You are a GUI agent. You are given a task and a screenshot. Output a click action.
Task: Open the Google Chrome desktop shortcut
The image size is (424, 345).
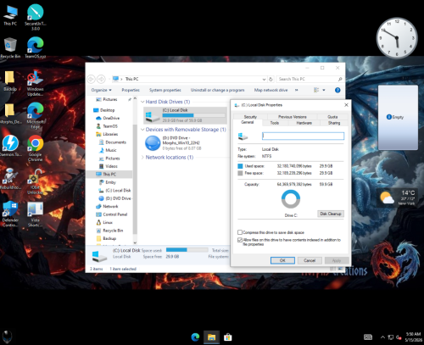coord(36,148)
